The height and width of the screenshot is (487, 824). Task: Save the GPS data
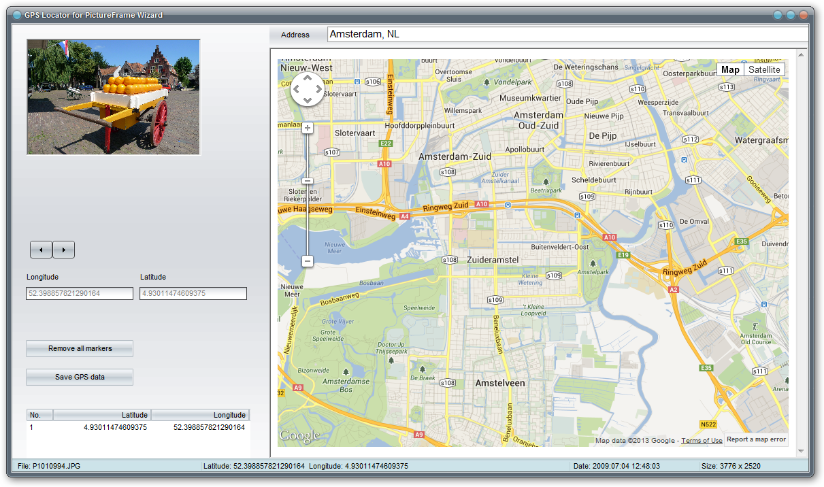tap(80, 377)
